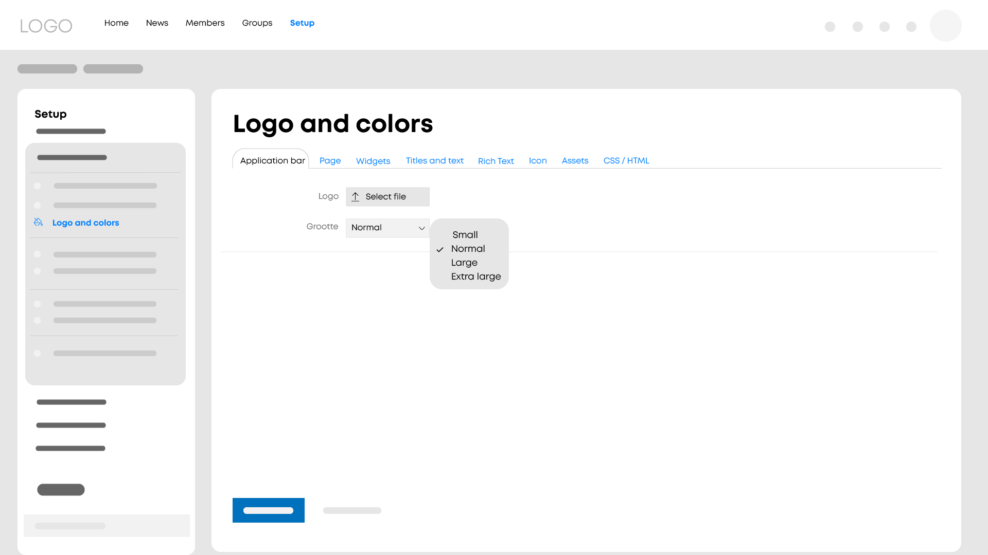Open the round user avatar in the header
Screen dimensions: 988x555
(x=945, y=26)
